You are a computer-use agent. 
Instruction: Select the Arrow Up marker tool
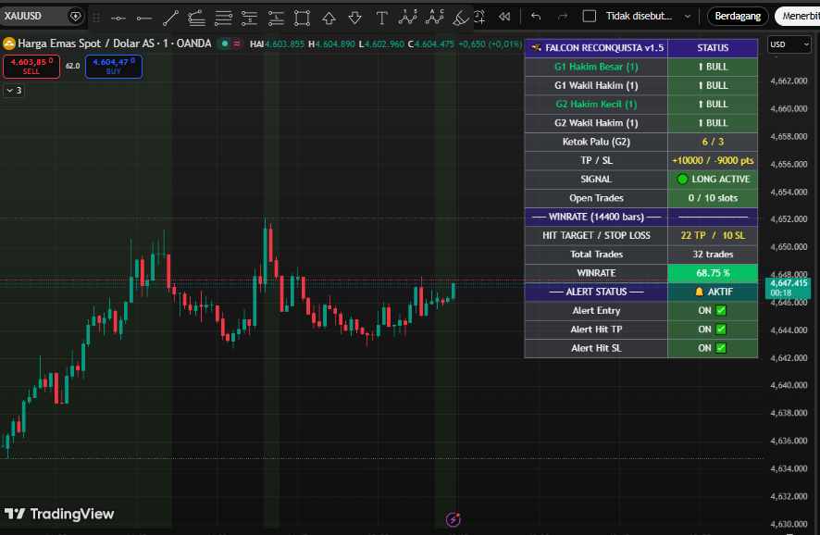pyautogui.click(x=329, y=19)
